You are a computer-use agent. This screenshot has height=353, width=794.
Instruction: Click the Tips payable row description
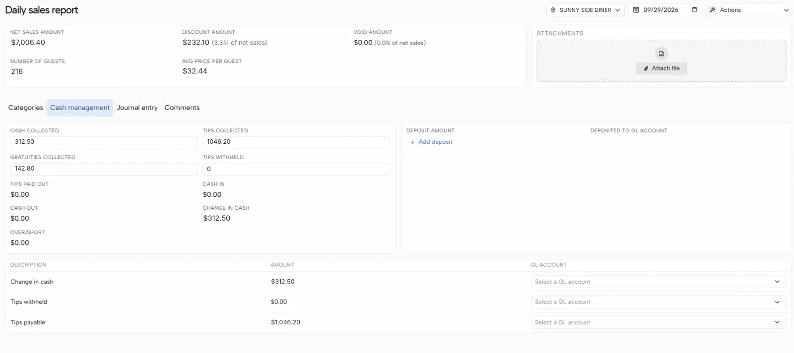click(28, 322)
